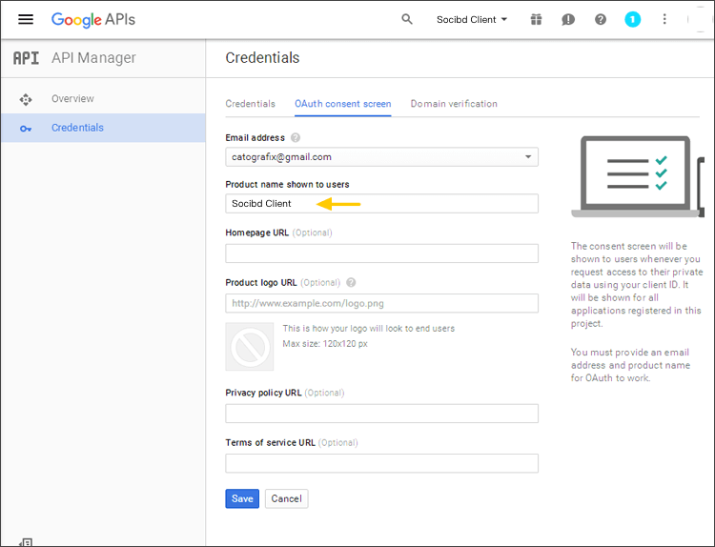Open the help question mark icon

(x=601, y=19)
